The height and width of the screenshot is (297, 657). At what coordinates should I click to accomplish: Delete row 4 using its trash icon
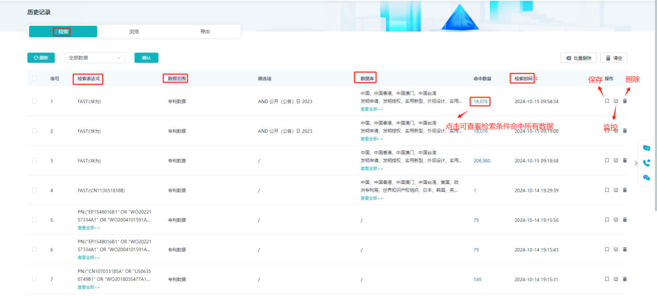[x=625, y=190]
